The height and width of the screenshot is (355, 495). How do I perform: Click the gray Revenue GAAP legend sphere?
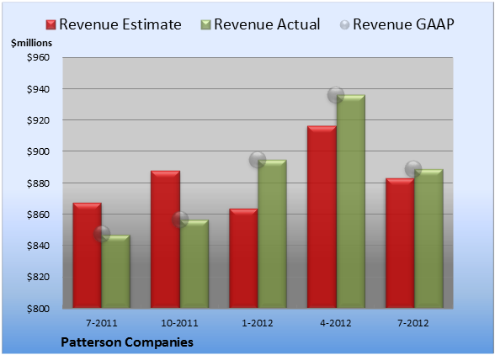pyautogui.click(x=345, y=25)
